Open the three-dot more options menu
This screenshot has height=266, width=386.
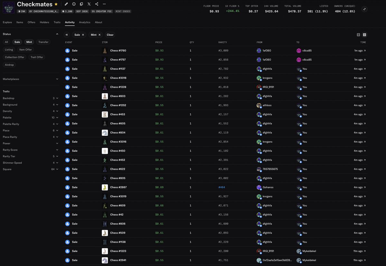pos(104,4)
